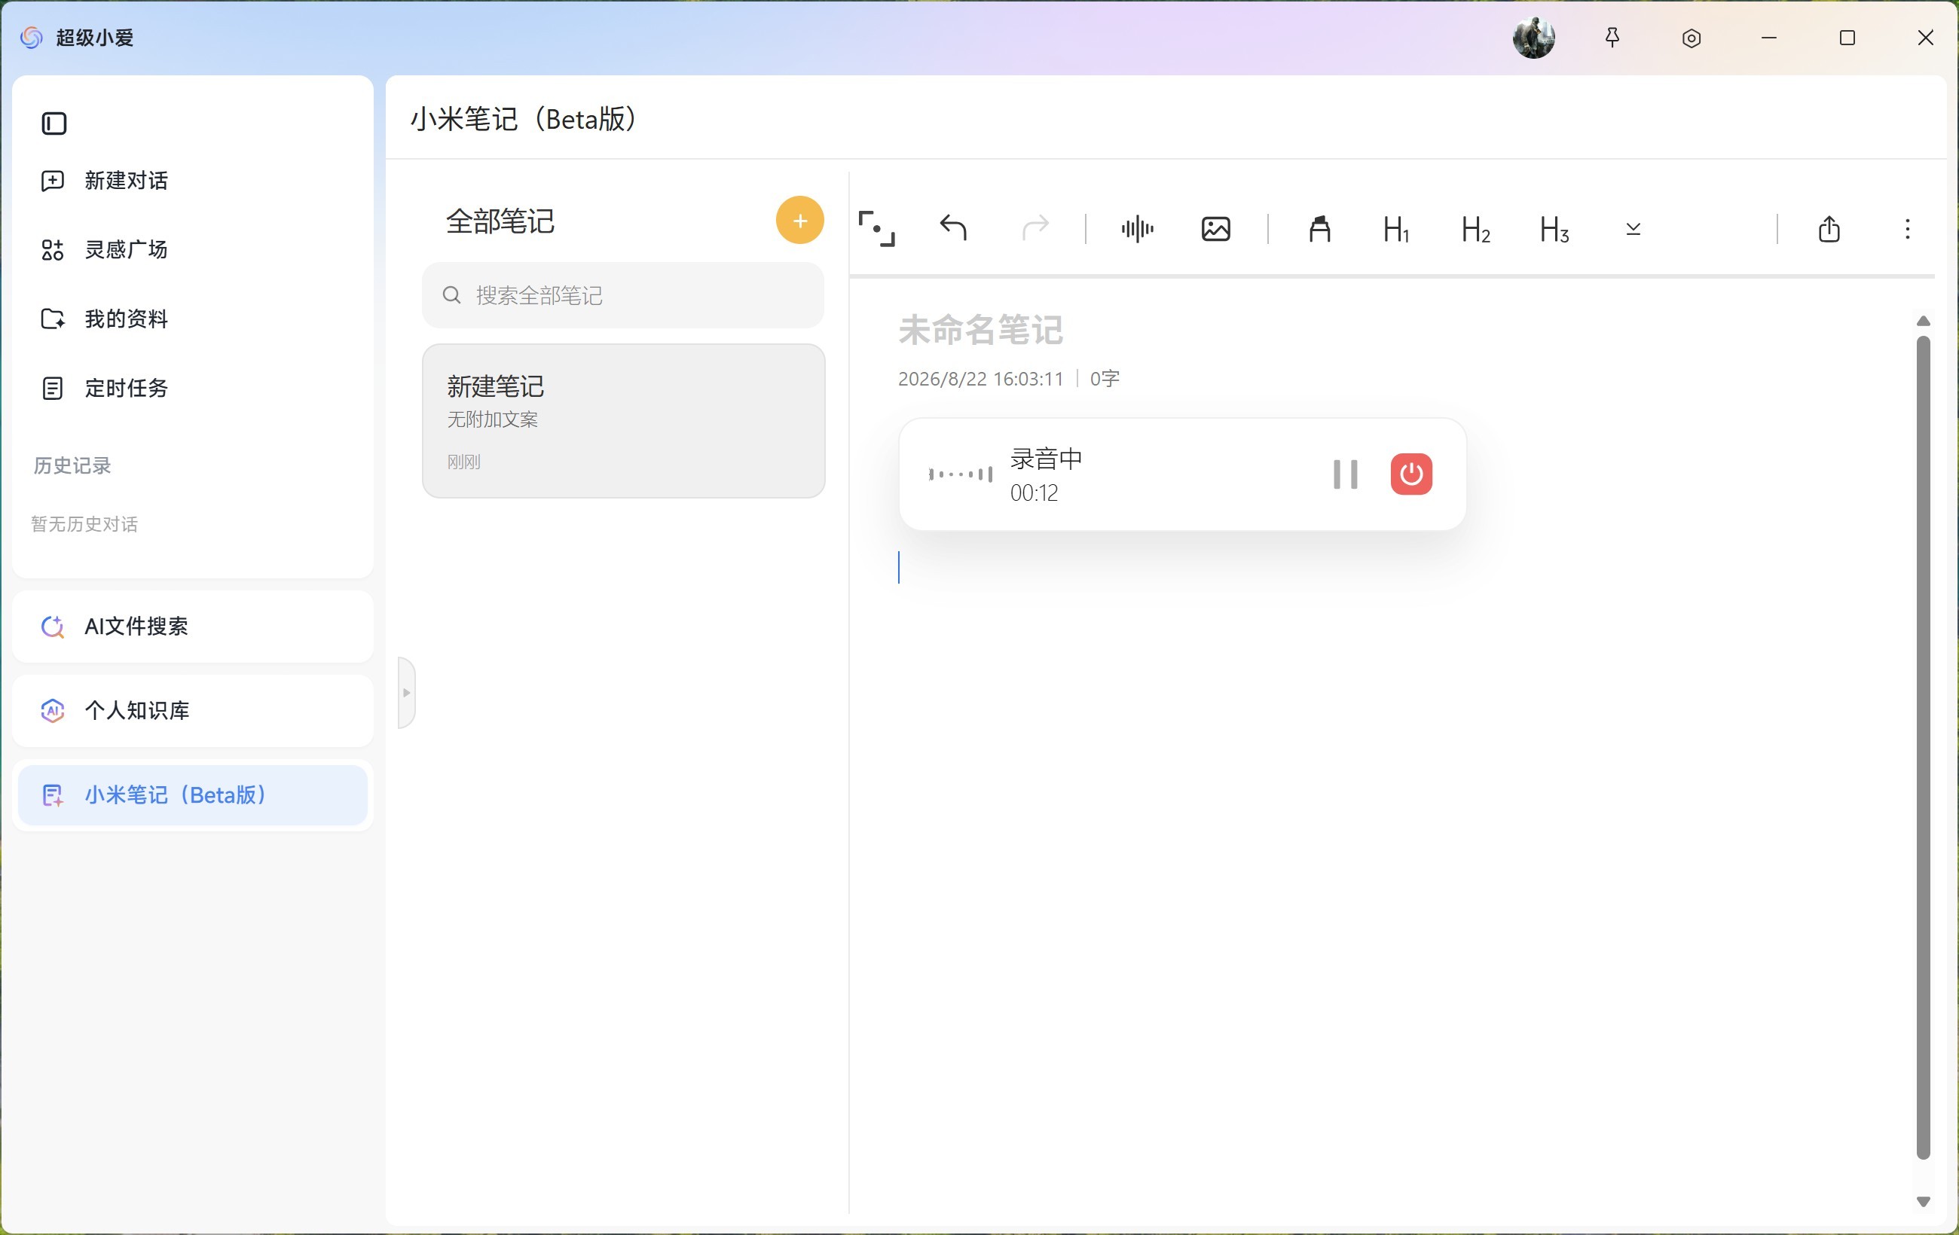1959x1235 pixels.
Task: Apply Heading 2 style
Action: click(1475, 229)
